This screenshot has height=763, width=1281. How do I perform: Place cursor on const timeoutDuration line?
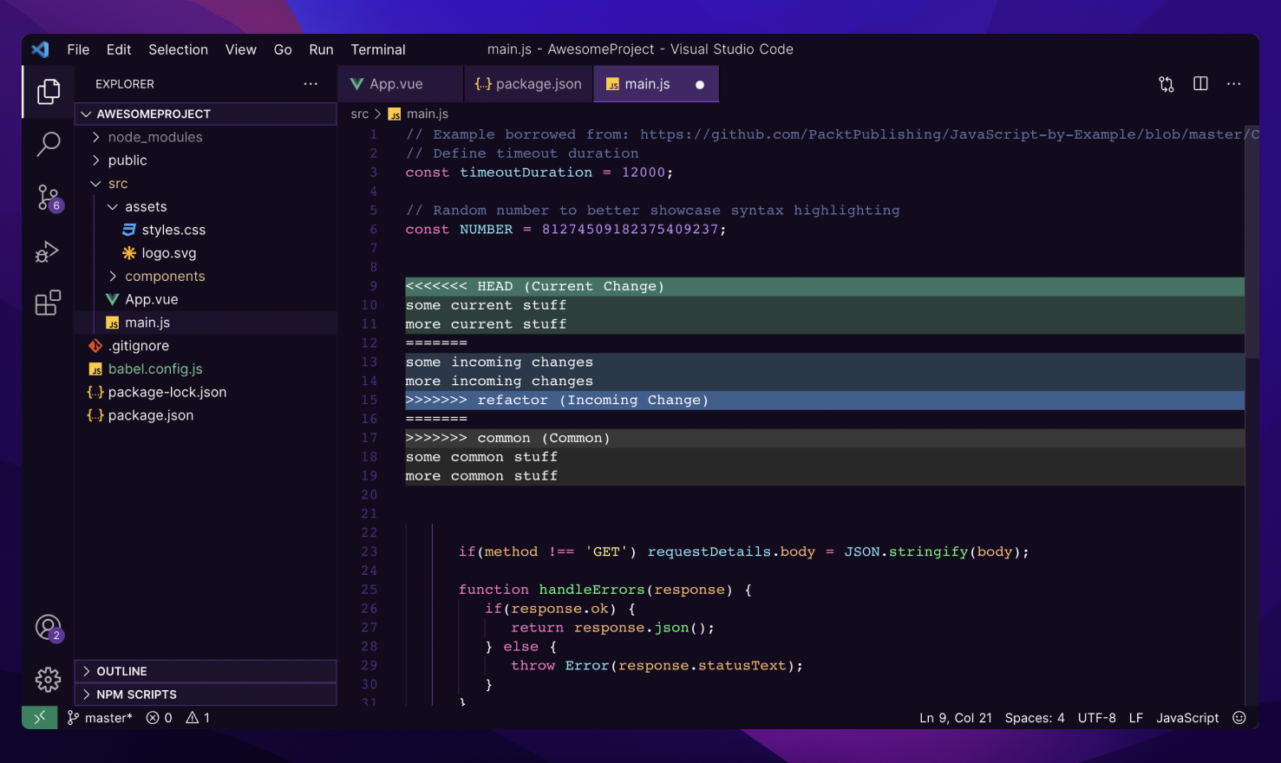[539, 173]
